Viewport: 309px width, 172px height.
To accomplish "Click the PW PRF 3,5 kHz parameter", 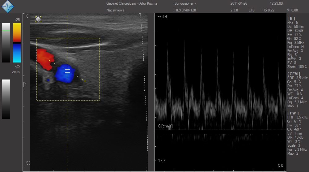I will point(297,117).
